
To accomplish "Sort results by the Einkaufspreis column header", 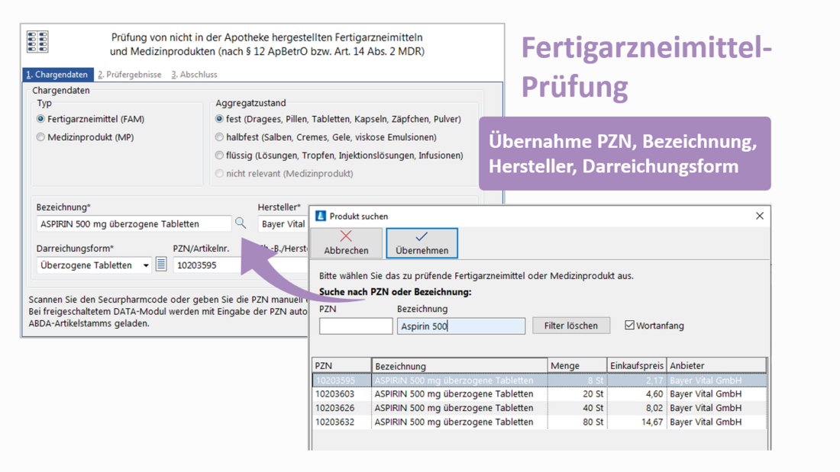I will 636,366.
